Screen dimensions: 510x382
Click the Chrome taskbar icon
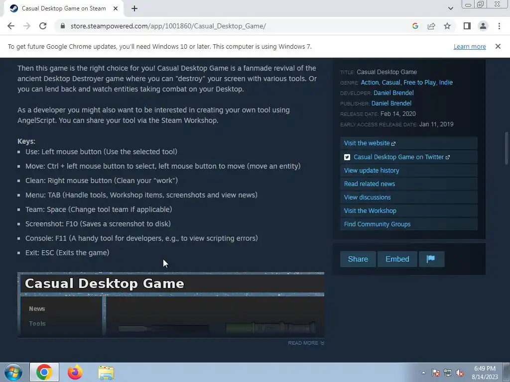(x=44, y=372)
